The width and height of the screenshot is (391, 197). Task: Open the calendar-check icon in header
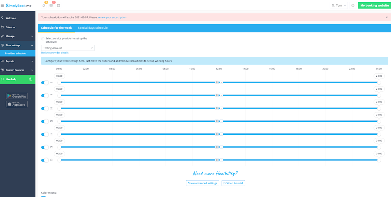pos(58,6)
